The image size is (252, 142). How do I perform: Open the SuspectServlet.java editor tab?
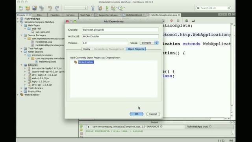pyautogui.click(x=108, y=15)
